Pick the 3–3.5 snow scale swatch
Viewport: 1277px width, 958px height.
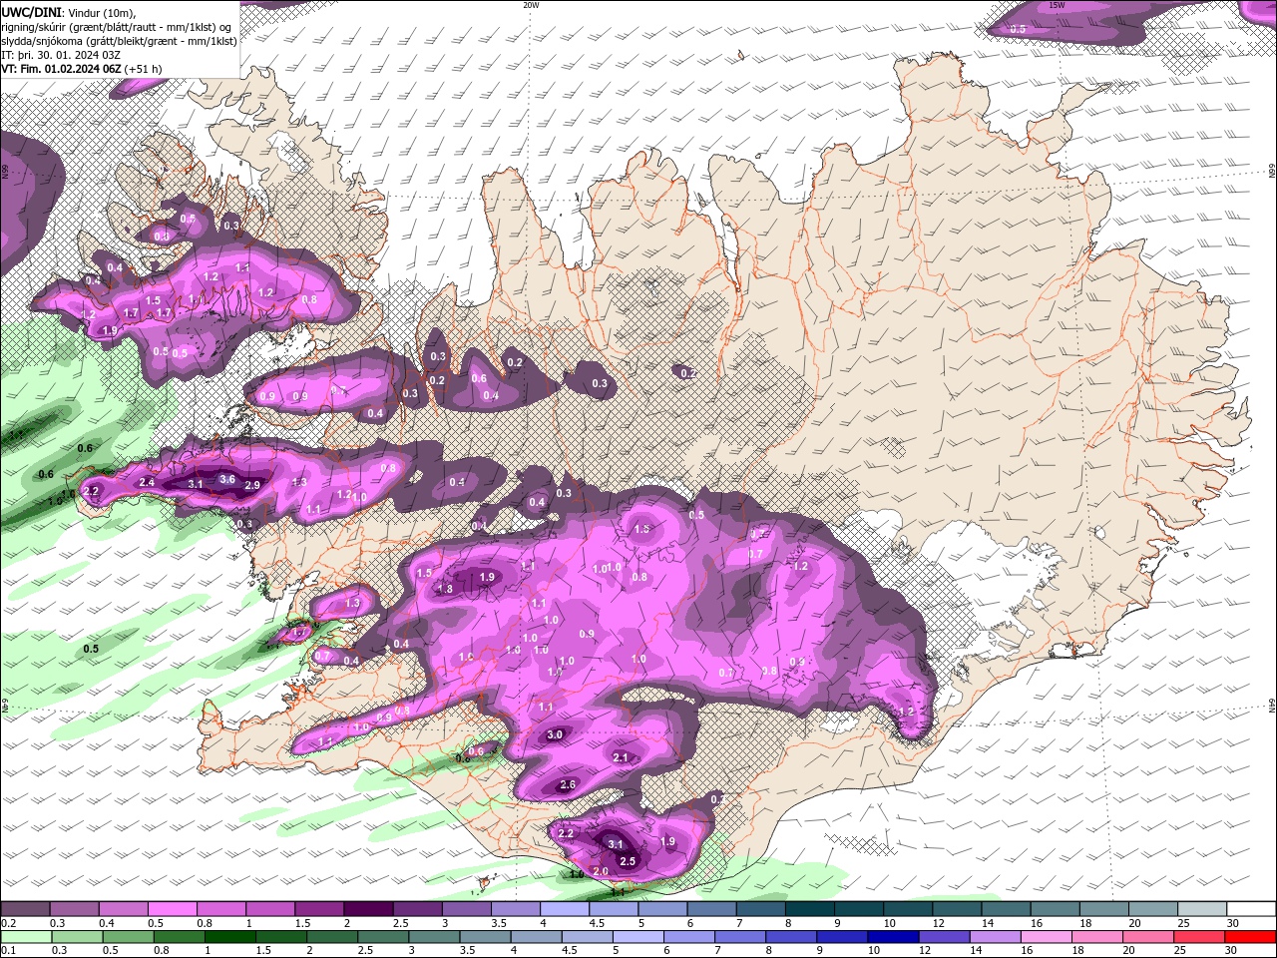pyautogui.click(x=466, y=910)
